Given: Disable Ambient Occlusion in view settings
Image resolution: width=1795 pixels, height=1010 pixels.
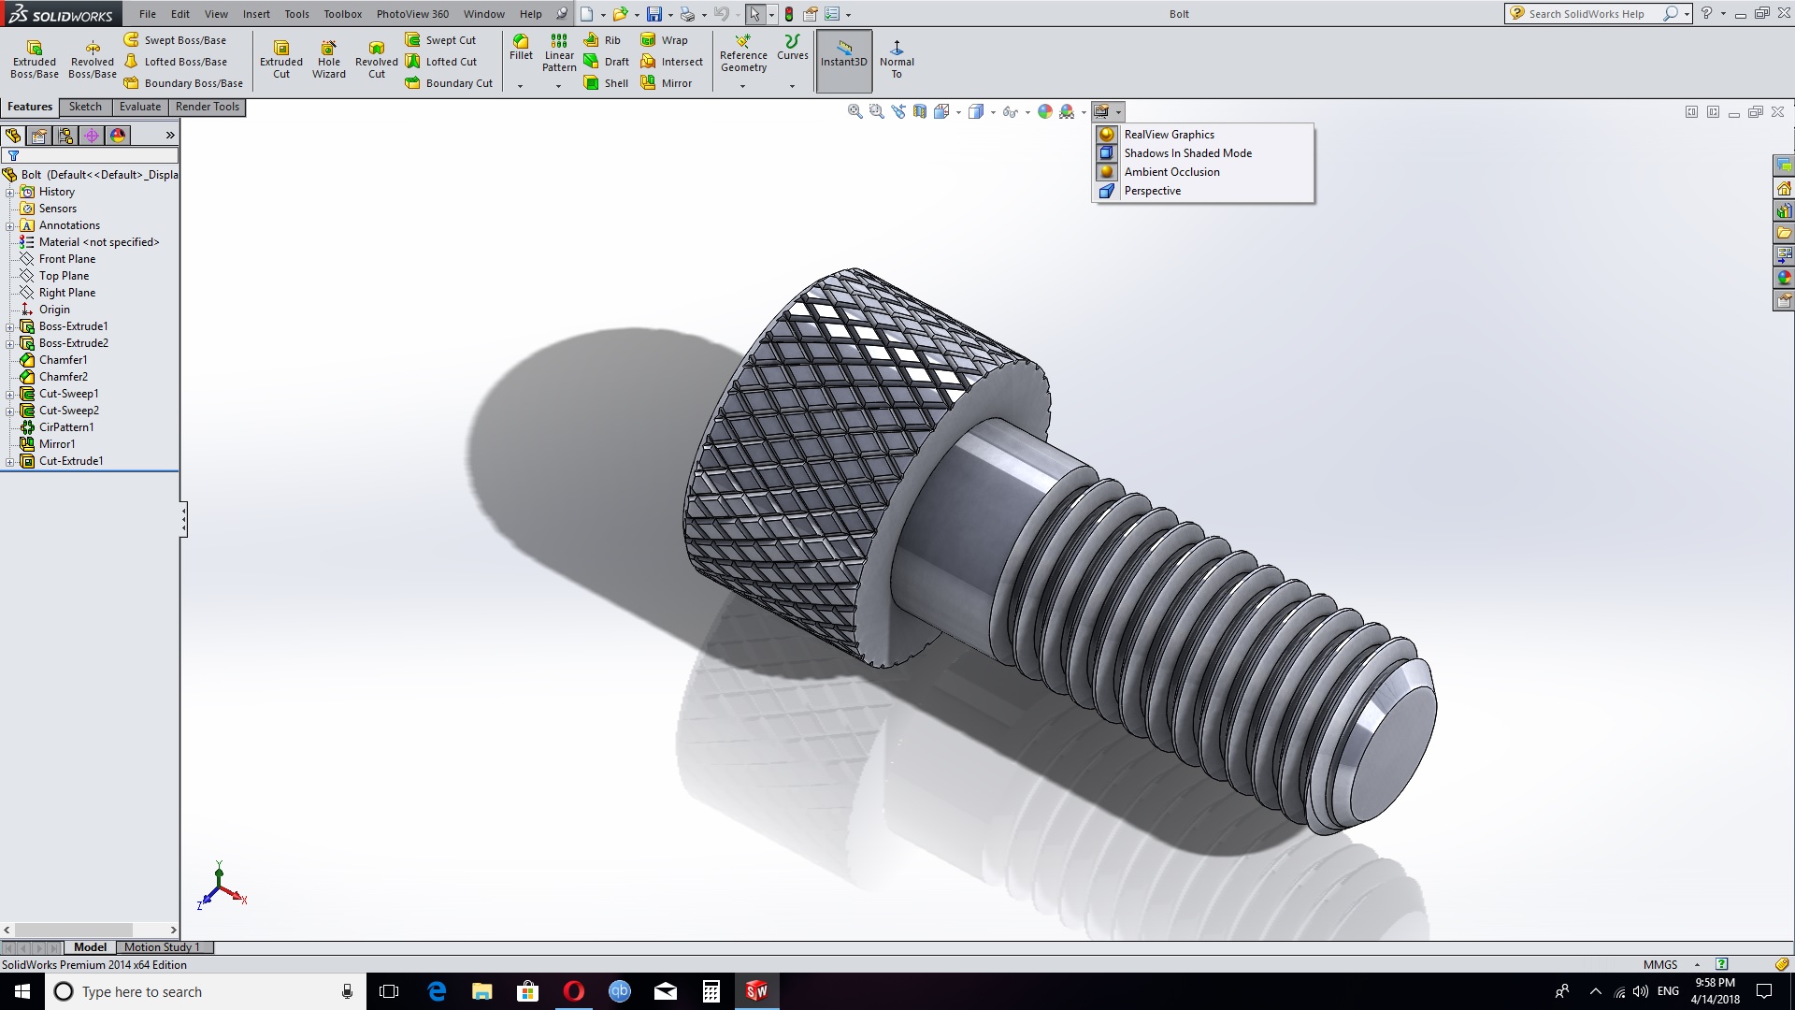Looking at the screenshot, I should [x=1171, y=172].
